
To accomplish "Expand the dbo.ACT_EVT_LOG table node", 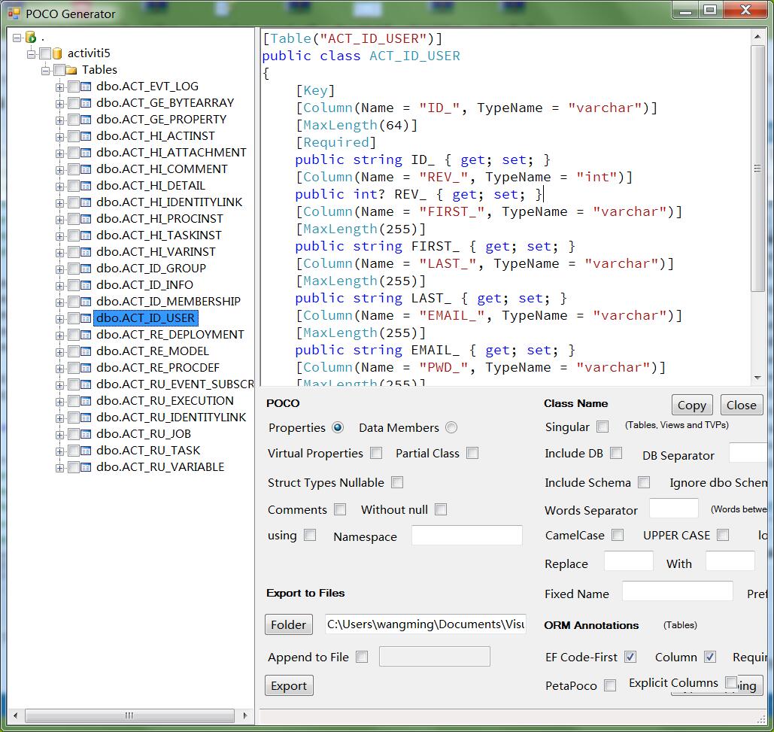I will pyautogui.click(x=59, y=87).
